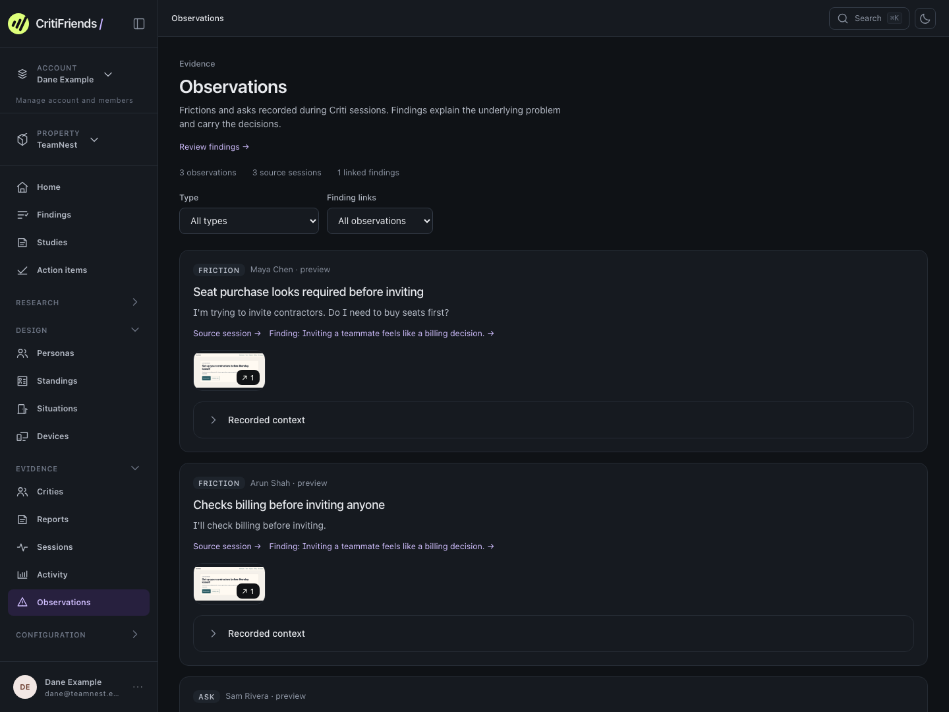Image resolution: width=949 pixels, height=712 pixels.
Task: Click the ASK badge on Sam Rivera observation
Action: (x=206, y=697)
